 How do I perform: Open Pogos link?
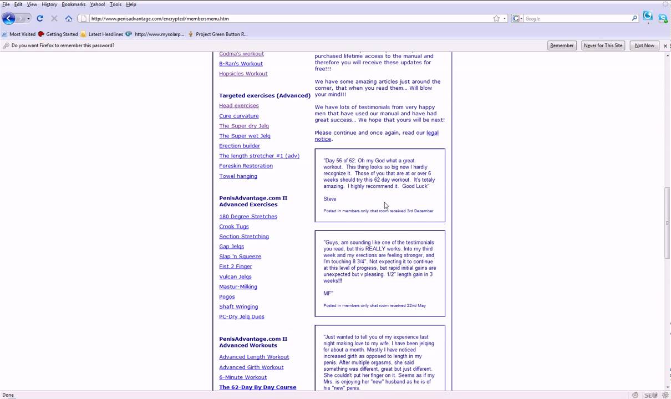(x=227, y=297)
